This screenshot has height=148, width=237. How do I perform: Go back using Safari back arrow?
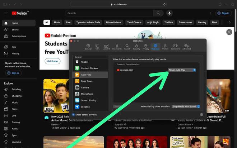(x=15, y=4)
